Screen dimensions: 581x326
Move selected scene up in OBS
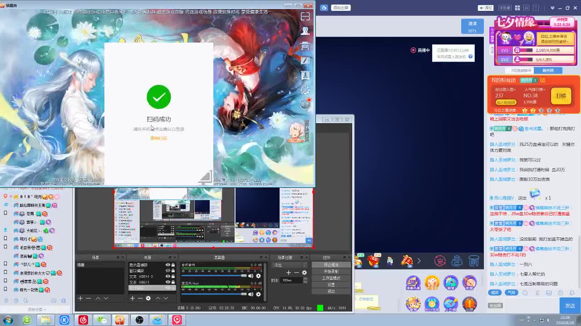click(98, 298)
